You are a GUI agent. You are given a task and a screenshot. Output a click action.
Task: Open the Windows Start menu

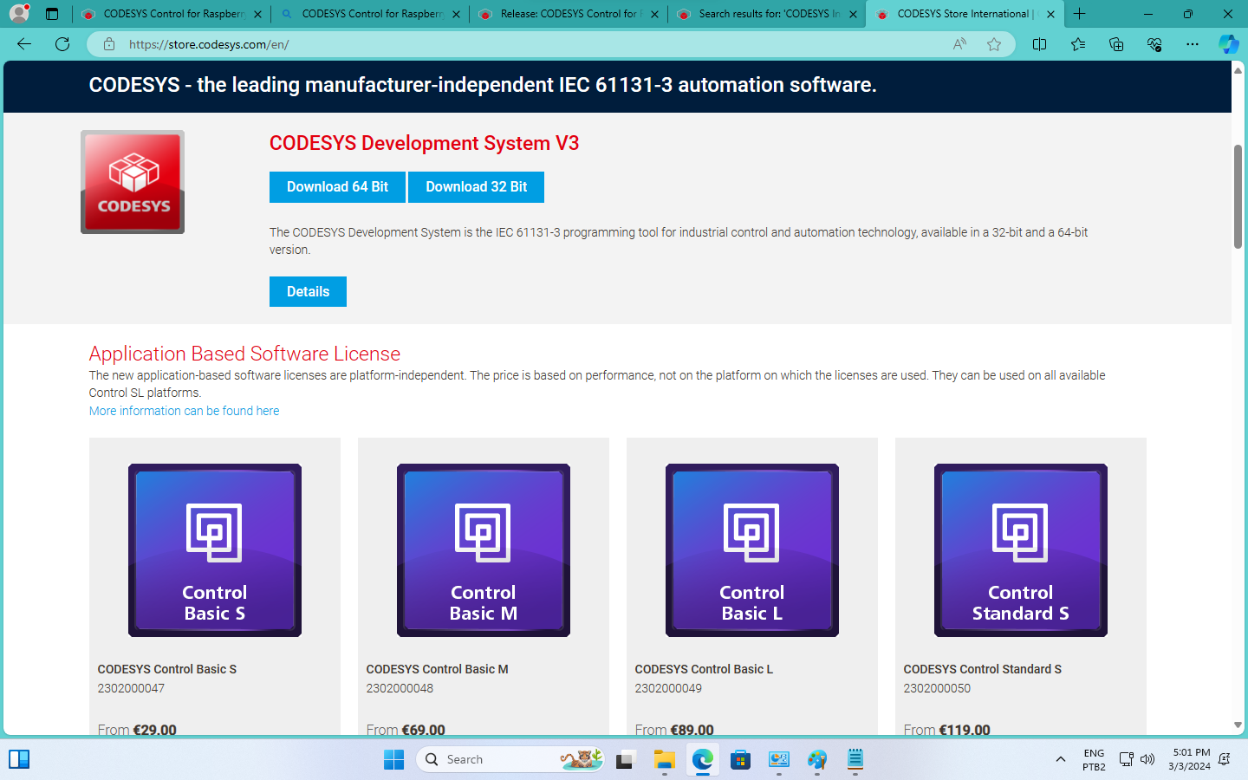coord(393,759)
